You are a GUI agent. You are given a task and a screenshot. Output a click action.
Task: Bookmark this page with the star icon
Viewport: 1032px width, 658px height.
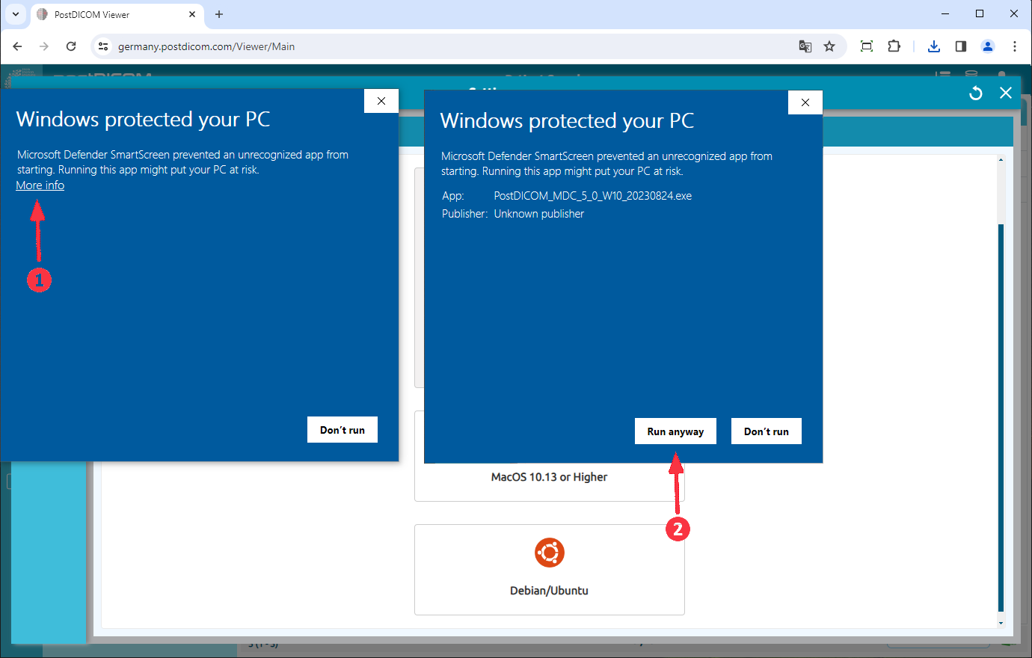pos(829,46)
